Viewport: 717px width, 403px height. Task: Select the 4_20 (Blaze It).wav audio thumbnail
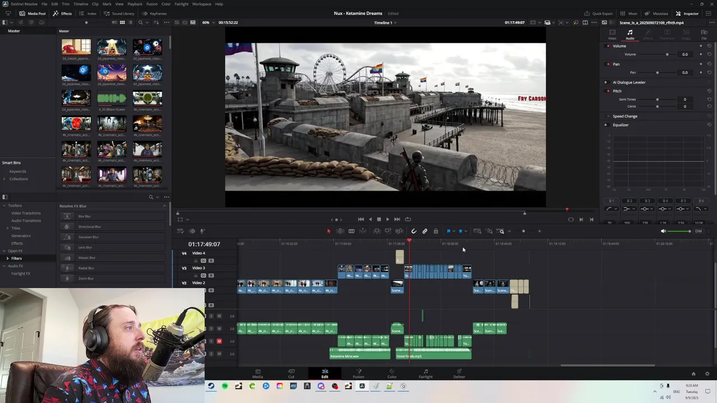coord(111,99)
